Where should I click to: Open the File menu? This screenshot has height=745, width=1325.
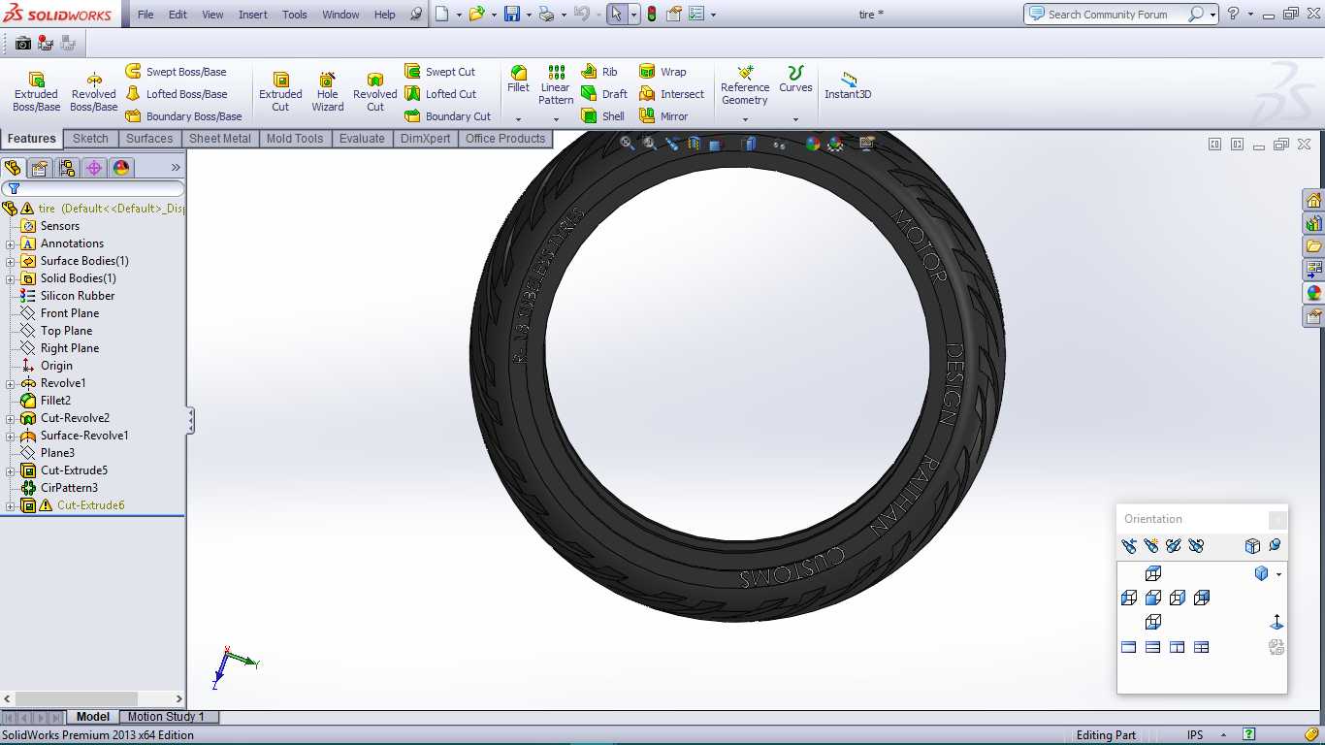145,15
